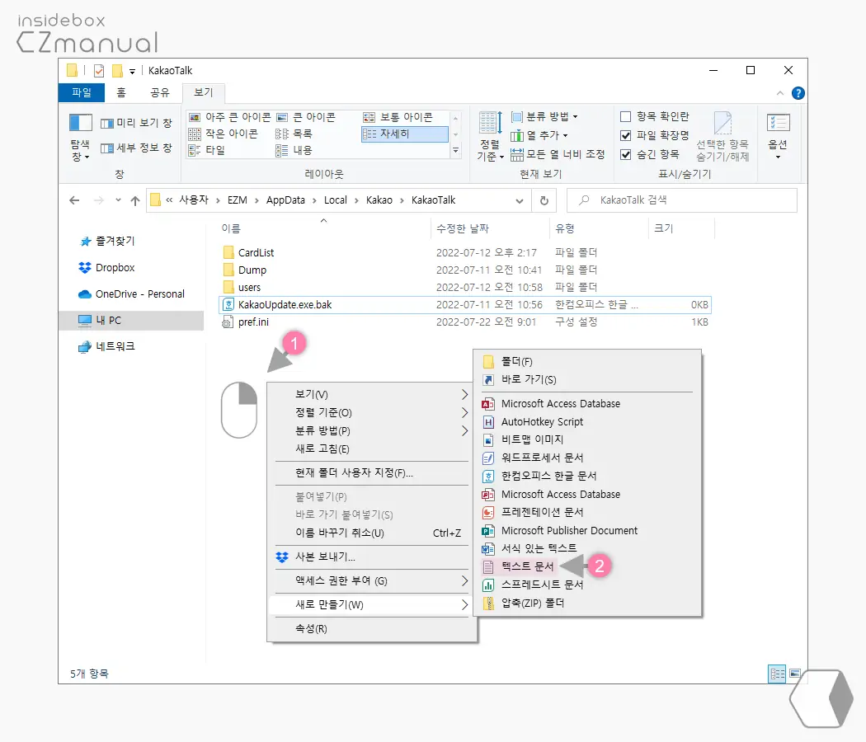Select the CardList folder
The height and width of the screenshot is (742, 866).
256,252
